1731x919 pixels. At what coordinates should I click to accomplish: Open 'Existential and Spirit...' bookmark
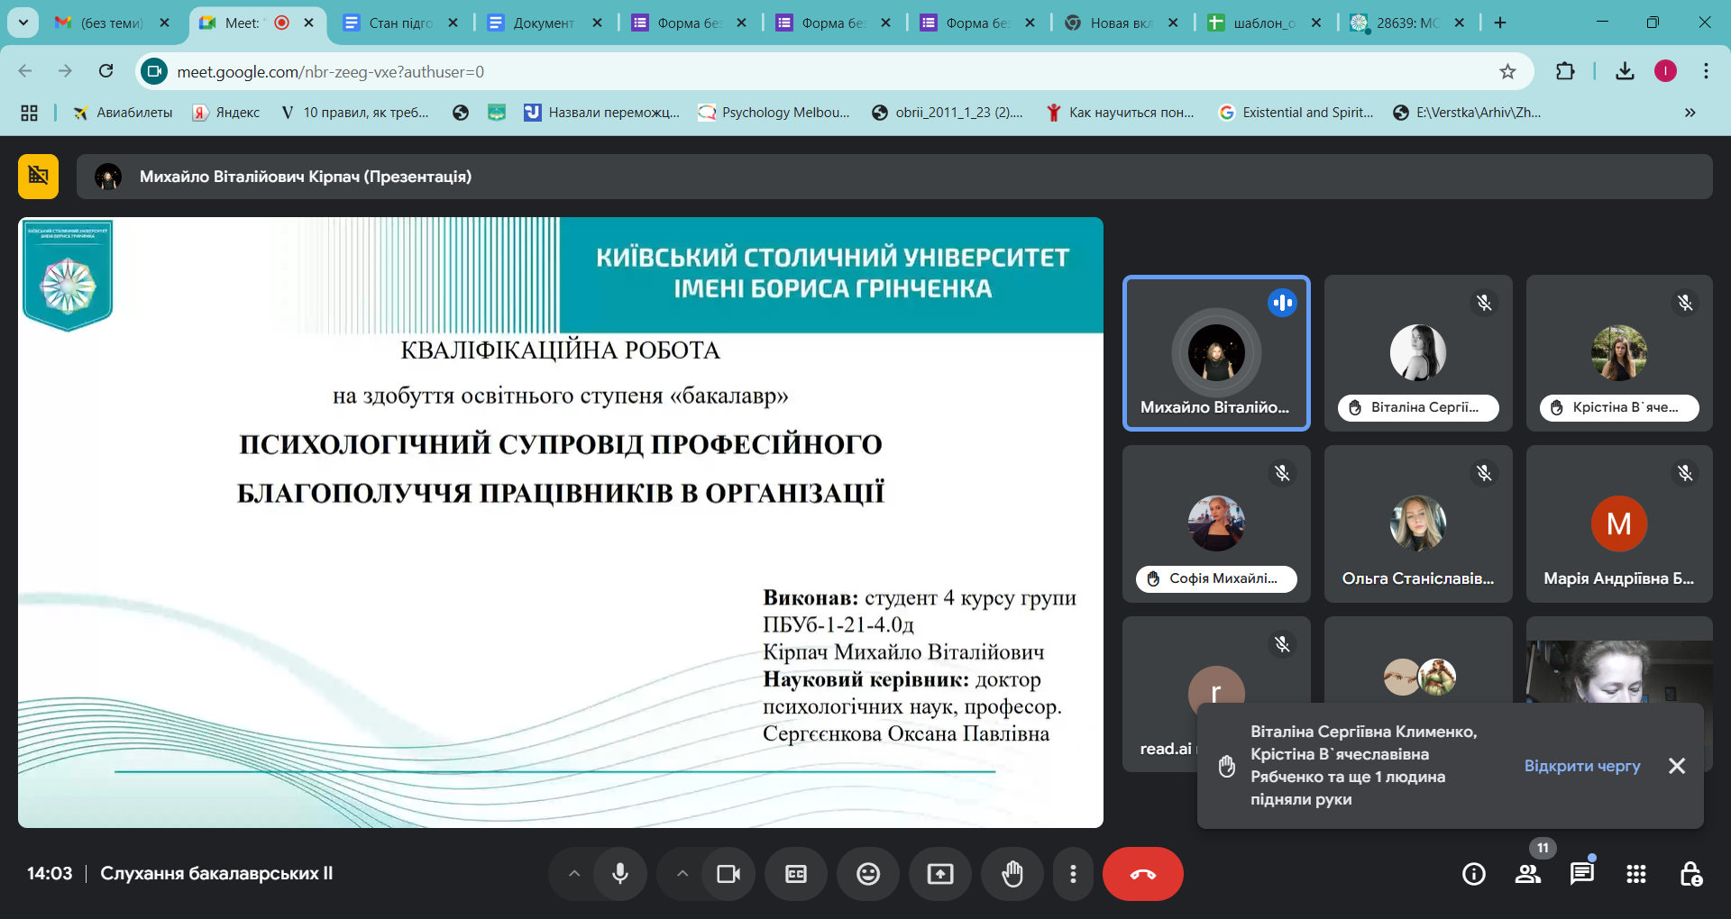[1296, 113]
